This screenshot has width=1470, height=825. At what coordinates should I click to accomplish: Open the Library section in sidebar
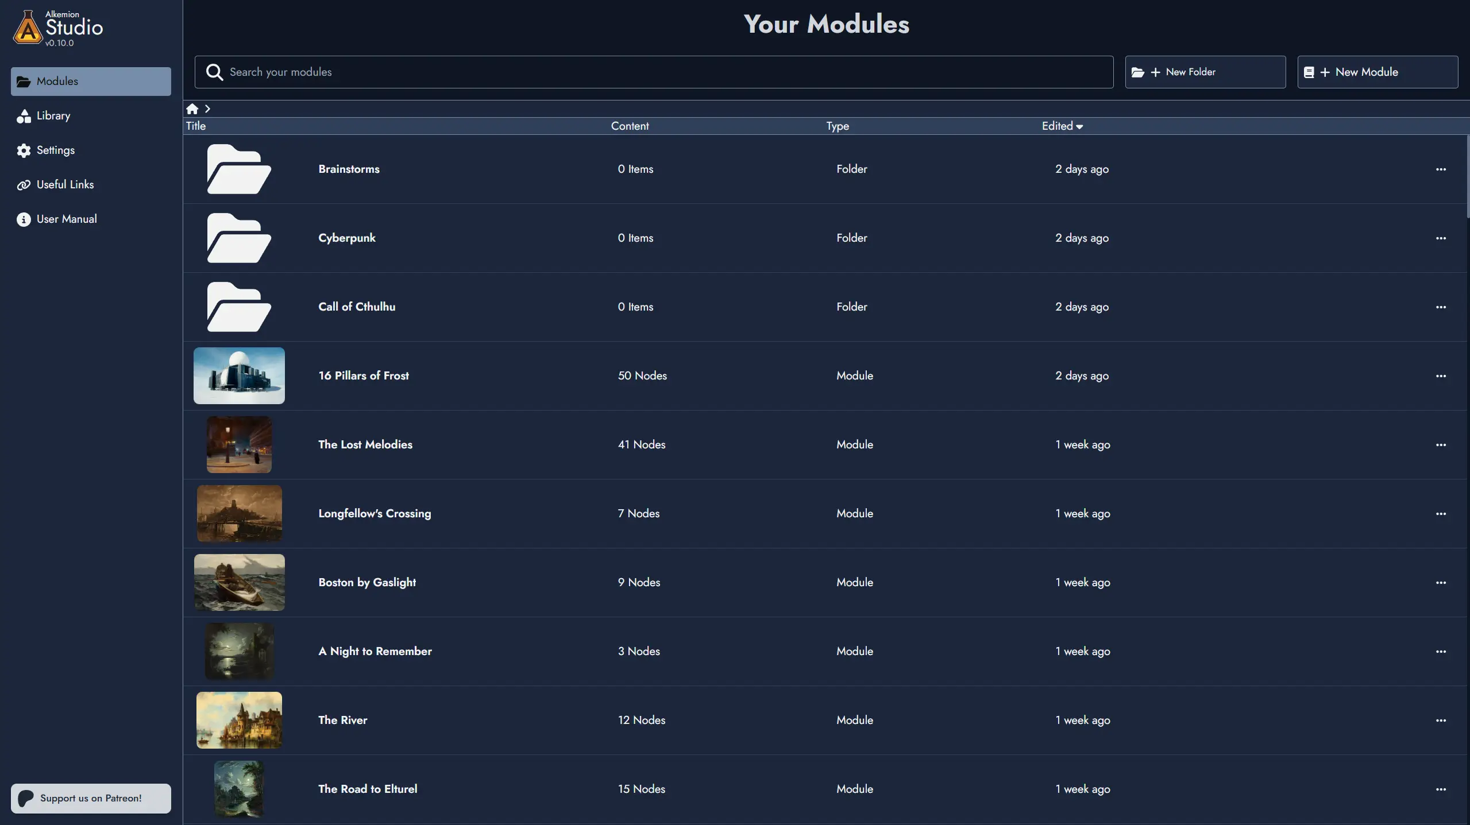53,115
